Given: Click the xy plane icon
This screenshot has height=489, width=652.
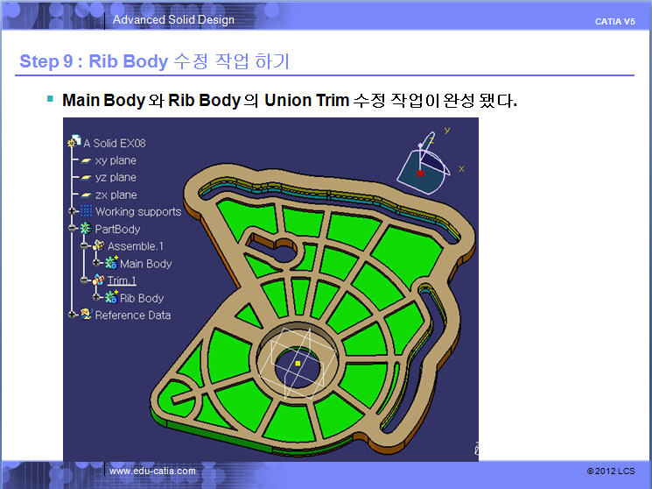Looking at the screenshot, I should coord(86,160).
